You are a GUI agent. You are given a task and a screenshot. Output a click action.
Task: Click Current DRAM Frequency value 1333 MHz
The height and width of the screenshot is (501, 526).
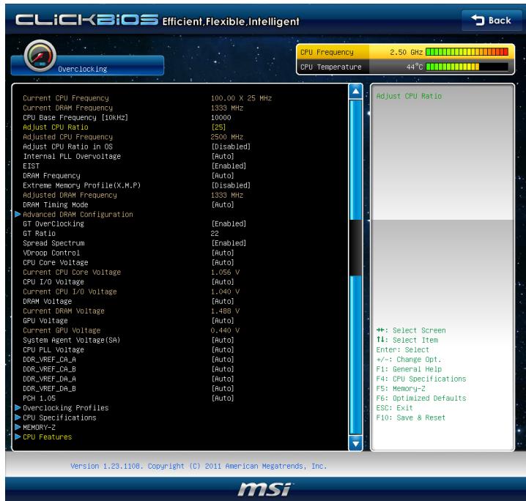(227, 108)
